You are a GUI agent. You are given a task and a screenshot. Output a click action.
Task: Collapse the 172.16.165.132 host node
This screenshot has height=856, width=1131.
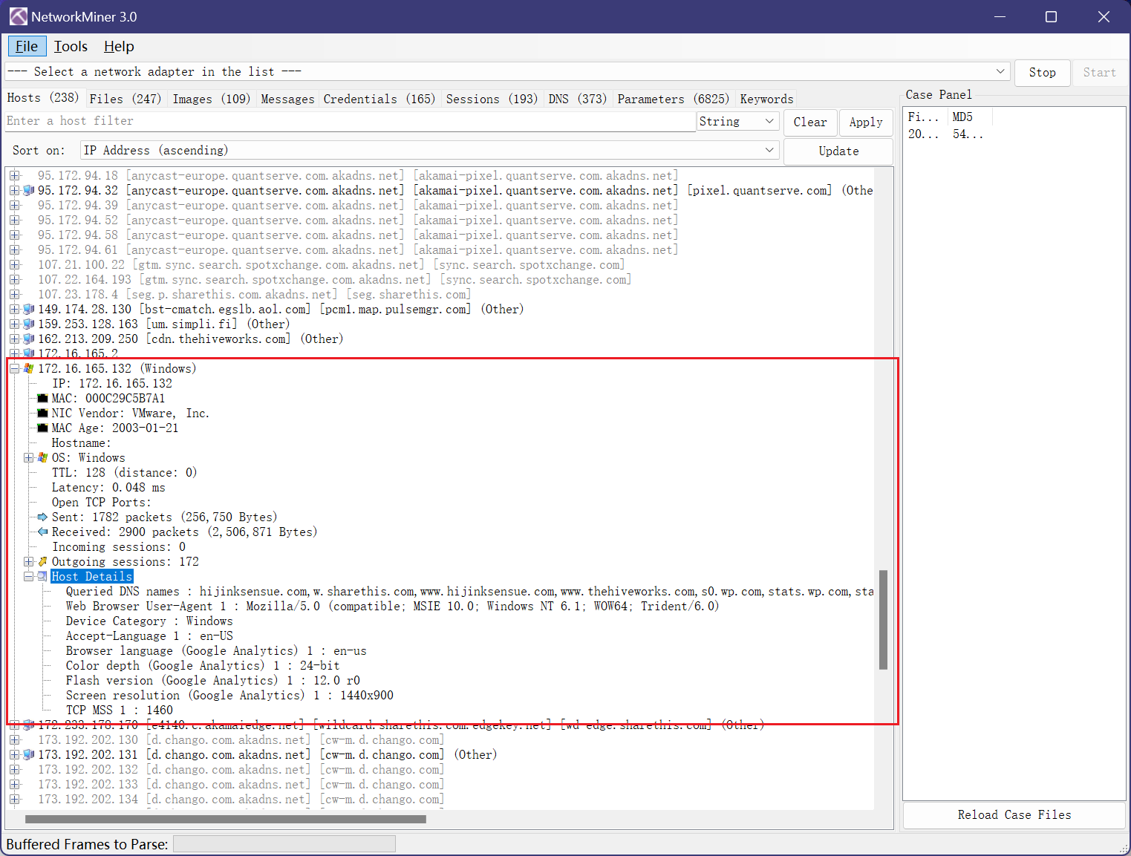pos(14,368)
